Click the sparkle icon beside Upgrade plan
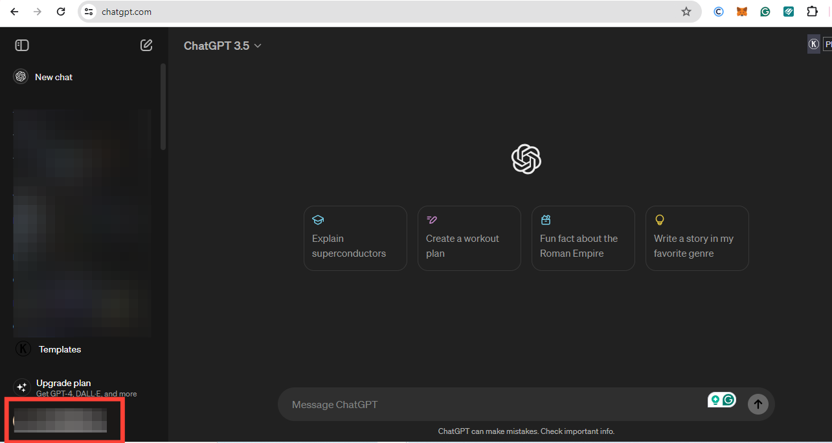 (x=21, y=387)
